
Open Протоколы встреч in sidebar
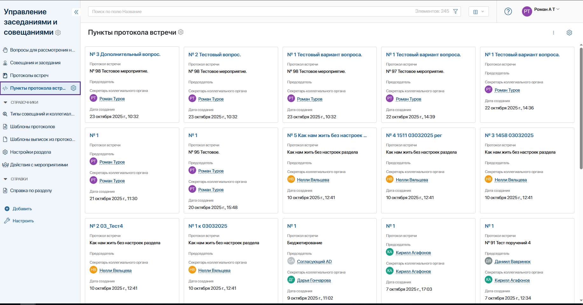[29, 75]
